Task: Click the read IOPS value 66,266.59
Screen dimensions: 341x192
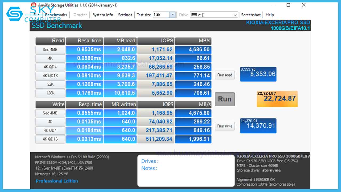Action: [x=156, y=67]
